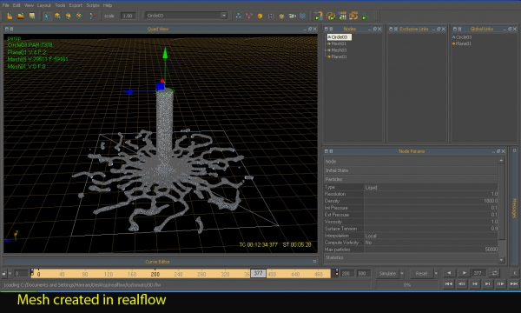The width and height of the screenshot is (521, 313).
Task: Add a camera from toolbar
Action: tap(293, 16)
